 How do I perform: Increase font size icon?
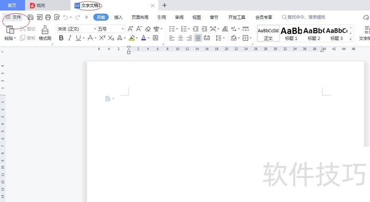click(130, 29)
